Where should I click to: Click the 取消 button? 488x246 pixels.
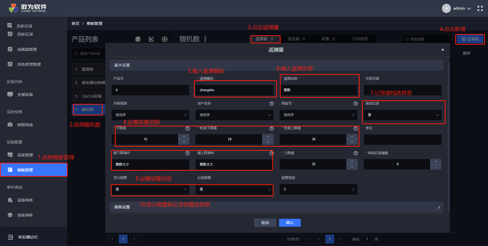(x=265, y=223)
